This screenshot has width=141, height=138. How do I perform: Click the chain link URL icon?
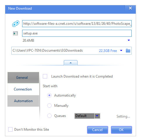click(16, 24)
